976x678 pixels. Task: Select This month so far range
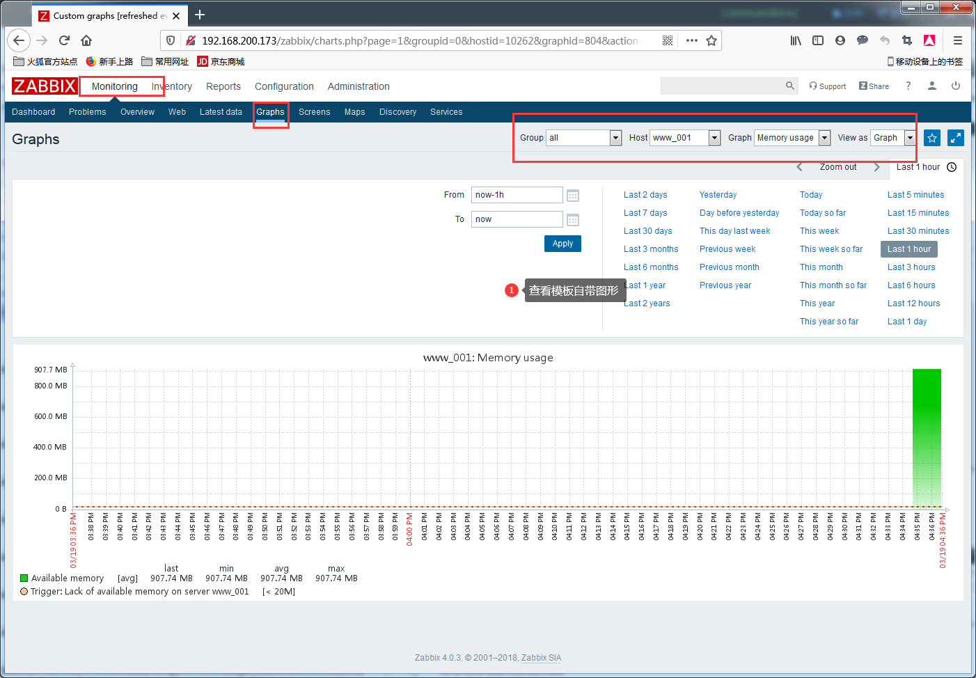tap(833, 285)
